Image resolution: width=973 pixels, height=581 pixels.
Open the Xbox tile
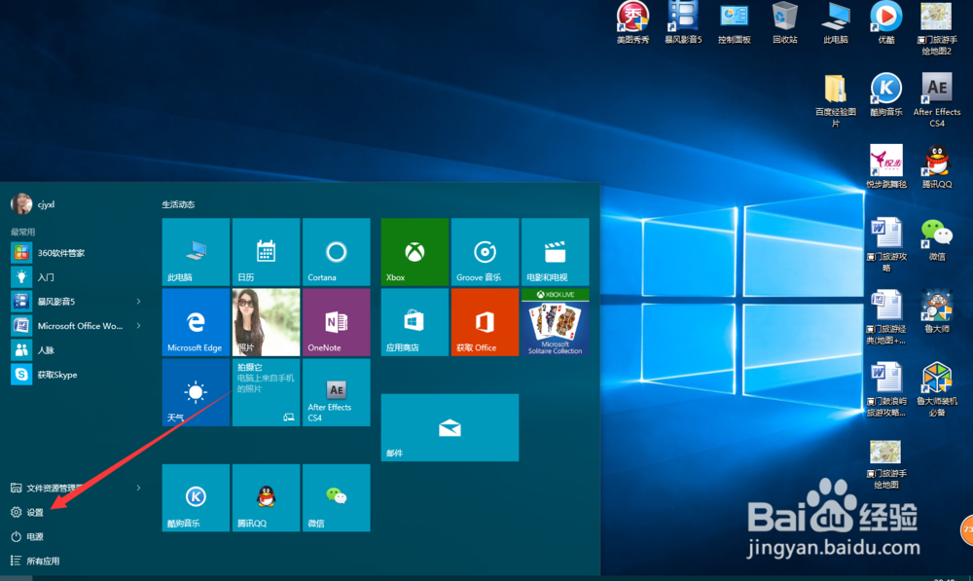[414, 252]
